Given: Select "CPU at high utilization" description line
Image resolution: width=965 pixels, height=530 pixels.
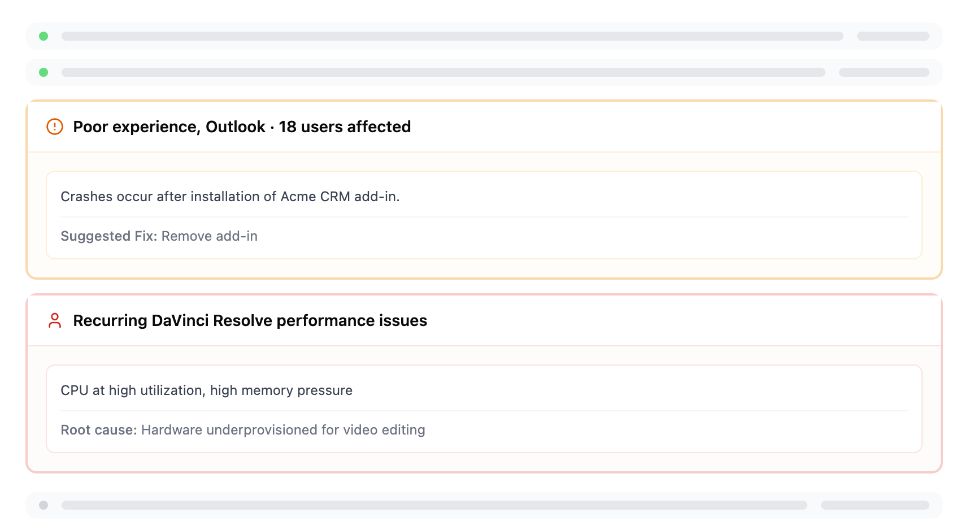Looking at the screenshot, I should click(206, 390).
